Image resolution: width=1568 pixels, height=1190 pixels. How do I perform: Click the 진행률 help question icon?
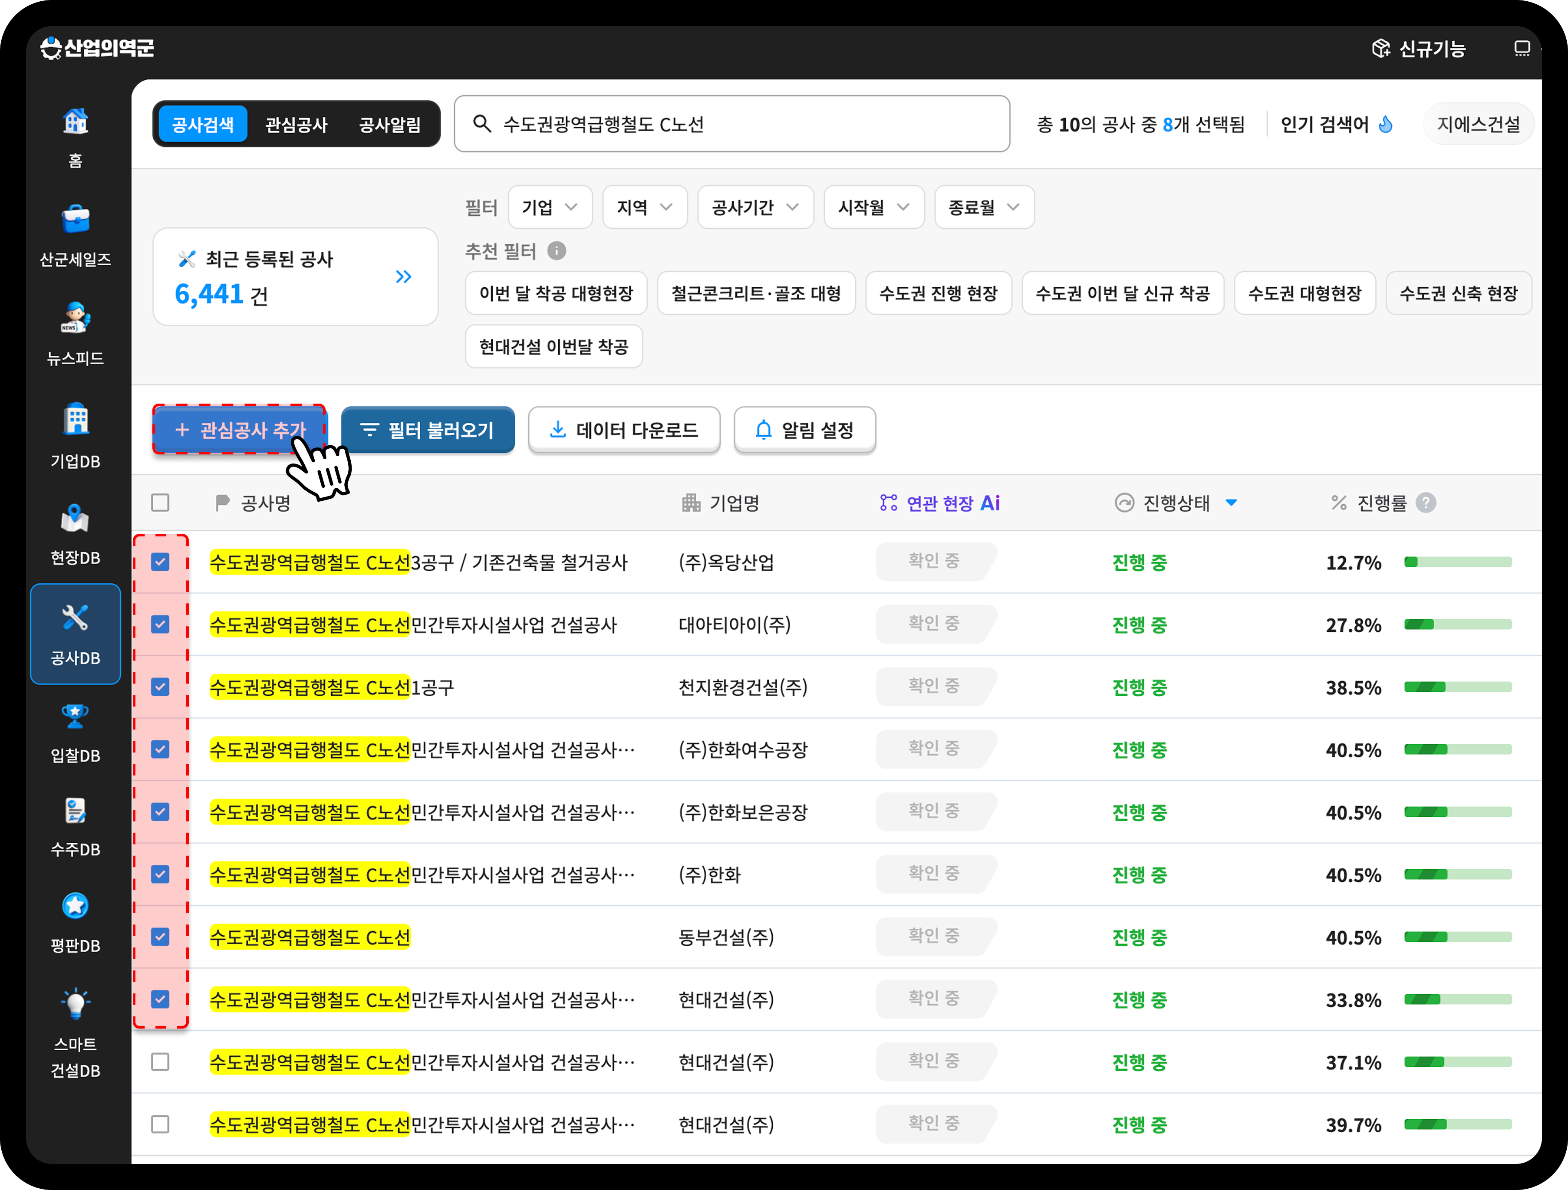[1426, 503]
